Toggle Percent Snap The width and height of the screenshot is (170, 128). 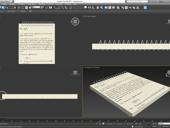[63, 8]
